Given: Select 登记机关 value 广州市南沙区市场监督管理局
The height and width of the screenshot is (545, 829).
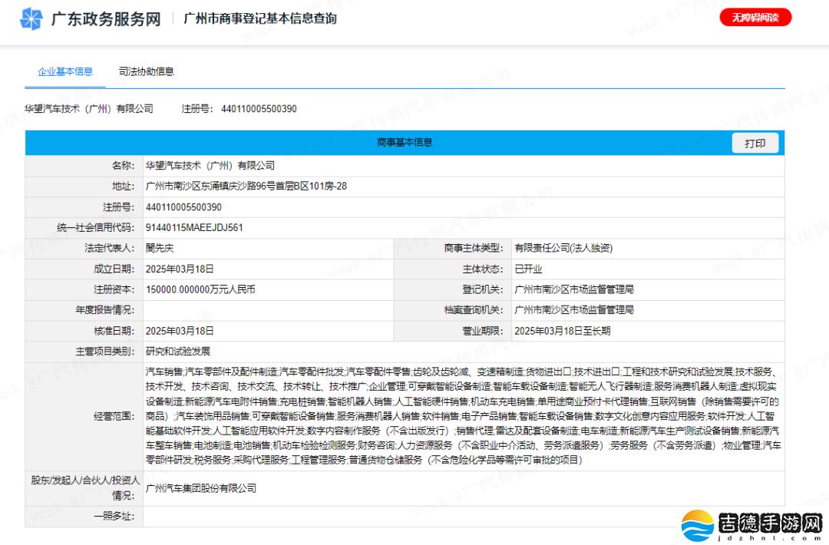Looking at the screenshot, I should click(x=573, y=289).
